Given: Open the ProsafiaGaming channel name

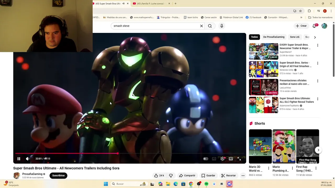Looking at the screenshot, I should pos(32,174).
